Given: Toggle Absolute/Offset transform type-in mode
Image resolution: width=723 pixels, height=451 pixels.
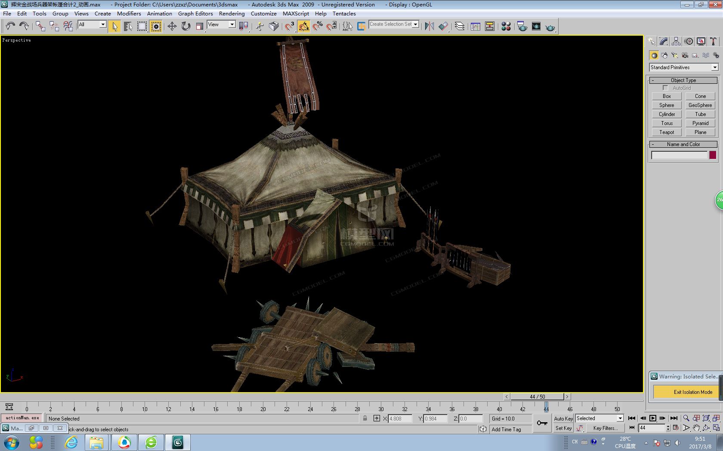Looking at the screenshot, I should tap(377, 418).
